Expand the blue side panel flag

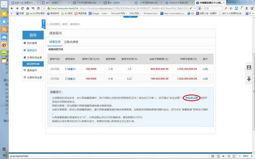point(44,24)
